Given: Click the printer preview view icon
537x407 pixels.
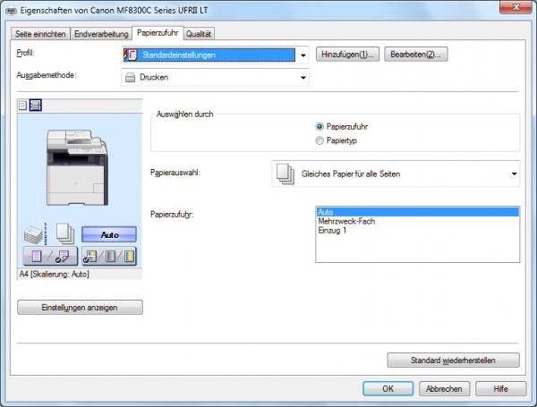Looking at the screenshot, I should click(36, 106).
